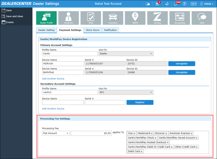Click Save and close in sidebar

(12, 16)
